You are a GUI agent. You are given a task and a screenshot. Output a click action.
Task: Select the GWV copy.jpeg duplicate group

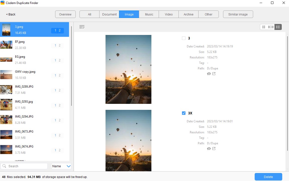point(35,75)
